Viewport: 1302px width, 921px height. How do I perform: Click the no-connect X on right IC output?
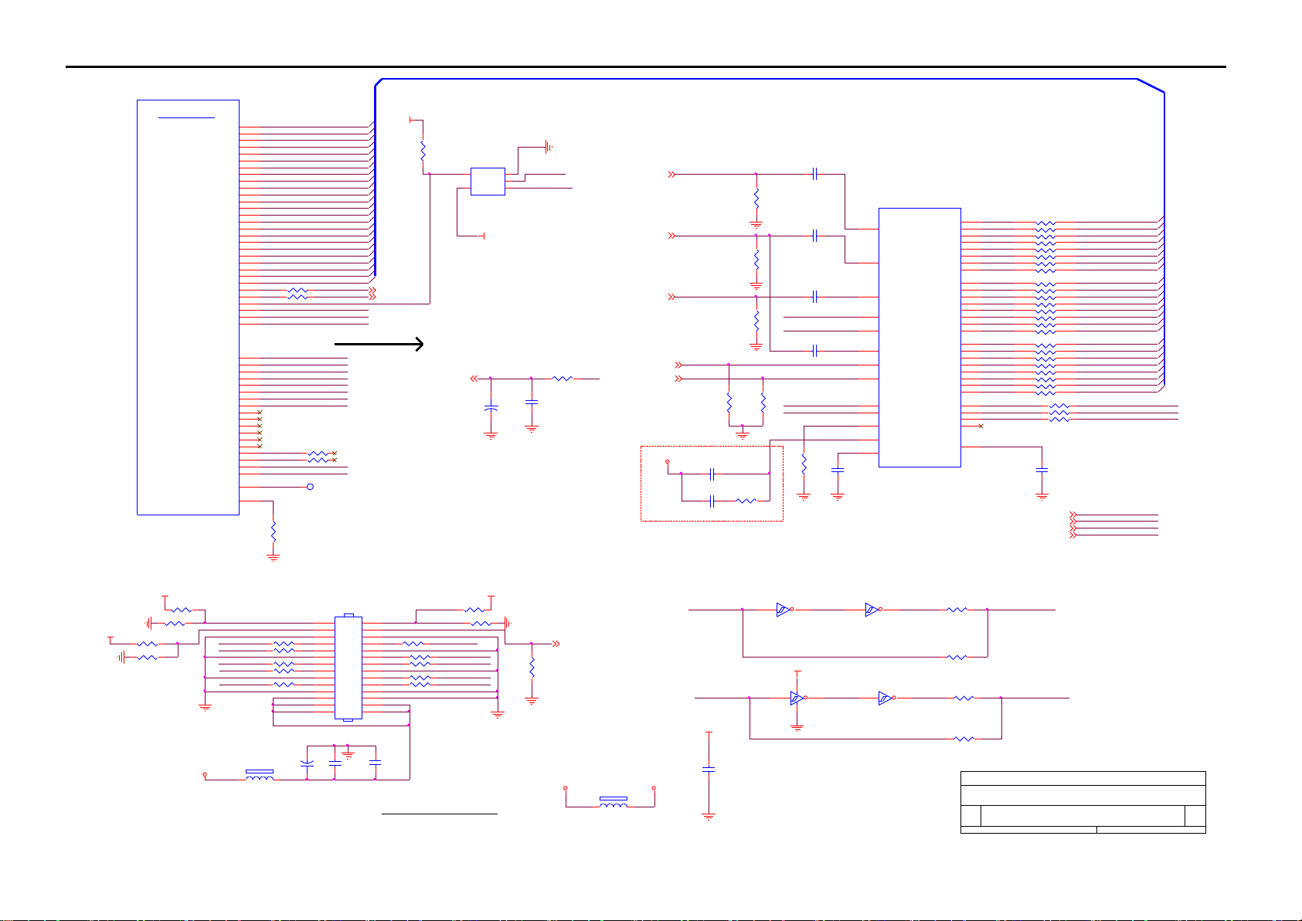tap(981, 426)
